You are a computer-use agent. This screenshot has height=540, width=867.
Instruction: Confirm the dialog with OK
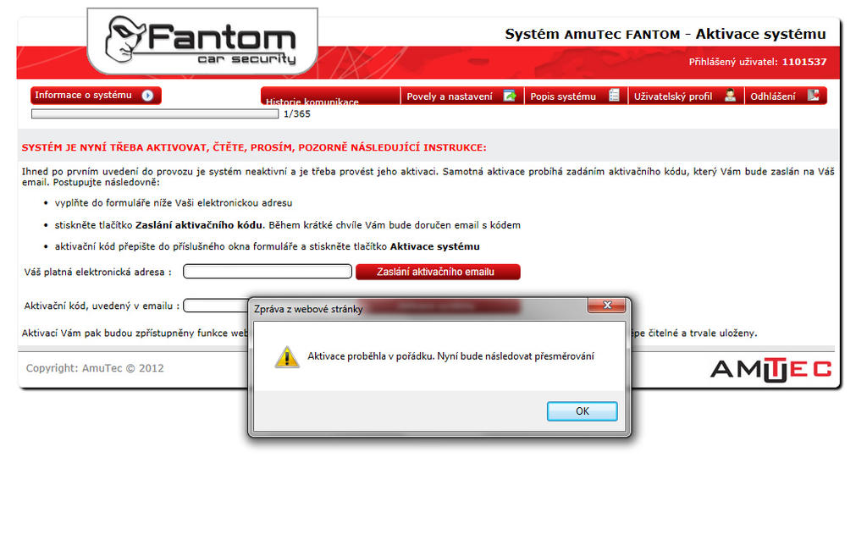[582, 411]
